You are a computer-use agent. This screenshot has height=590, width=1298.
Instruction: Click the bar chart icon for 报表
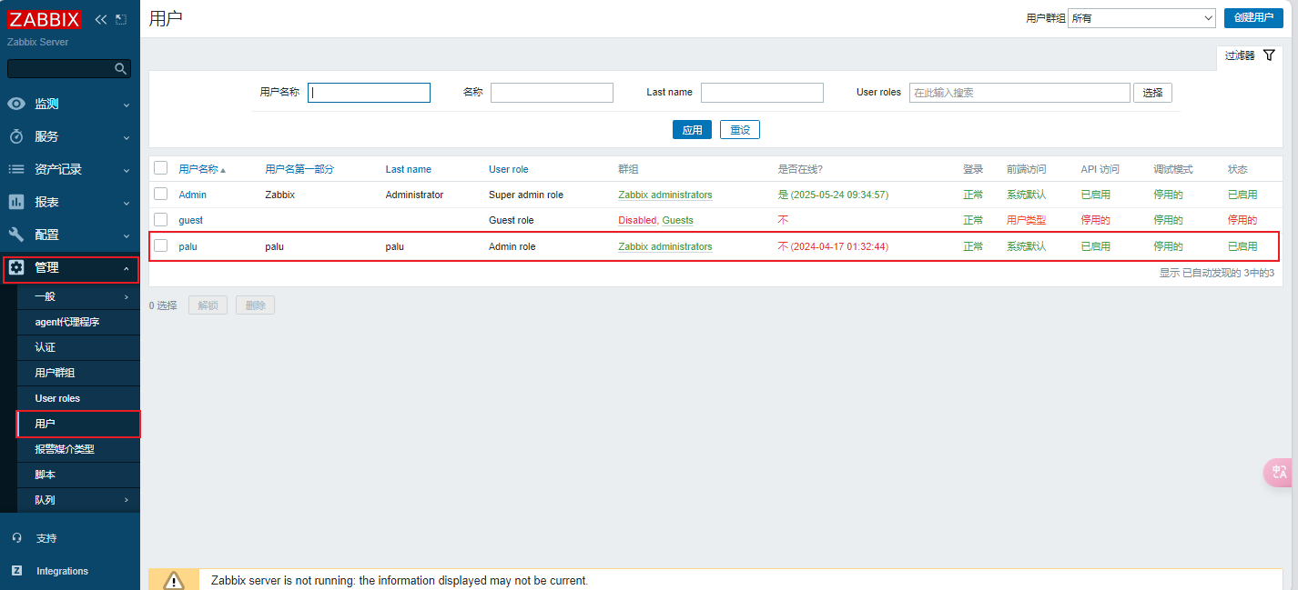coord(16,202)
